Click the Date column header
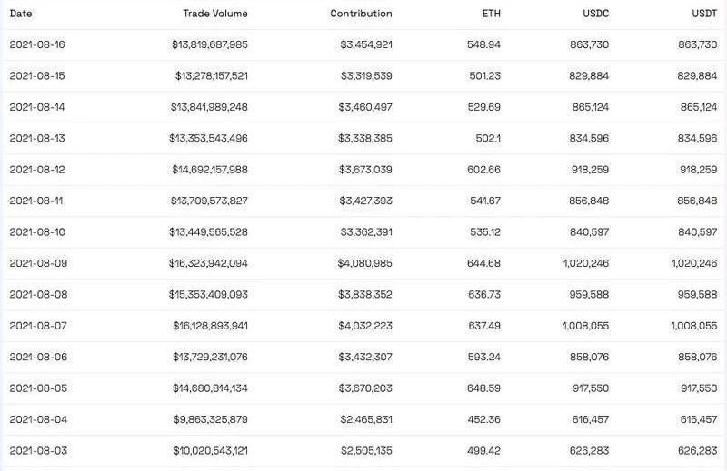This screenshot has height=471, width=727. tap(21, 14)
